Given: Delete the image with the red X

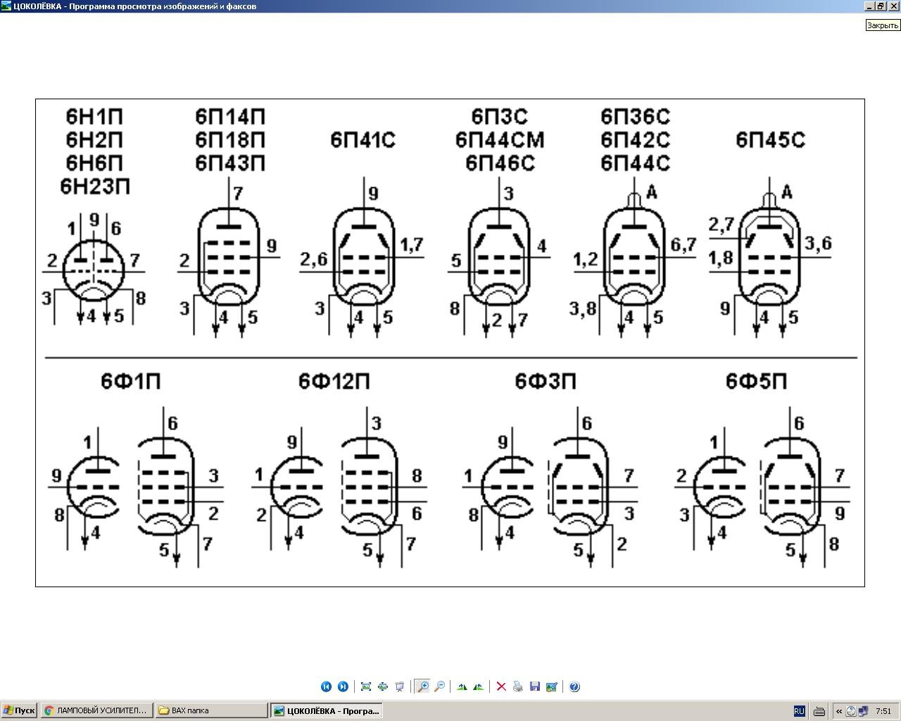Looking at the screenshot, I should (x=501, y=686).
